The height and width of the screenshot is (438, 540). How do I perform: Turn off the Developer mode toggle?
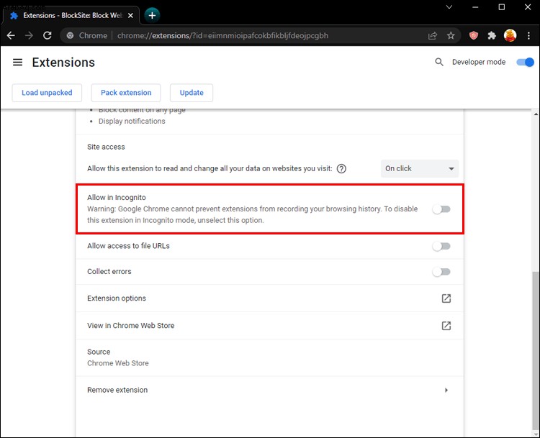525,63
